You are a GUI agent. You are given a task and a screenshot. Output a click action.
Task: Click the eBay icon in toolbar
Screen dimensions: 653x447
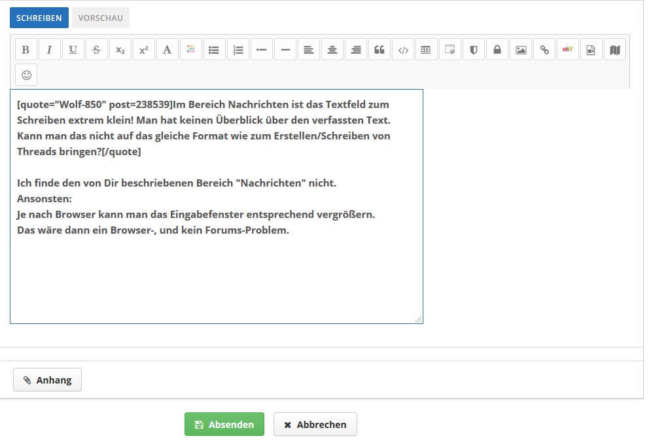point(568,50)
